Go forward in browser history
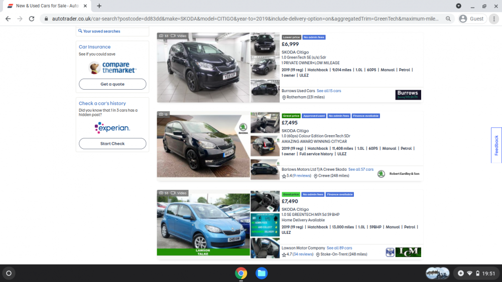Viewport: 502px width, 282px height. pos(20,19)
